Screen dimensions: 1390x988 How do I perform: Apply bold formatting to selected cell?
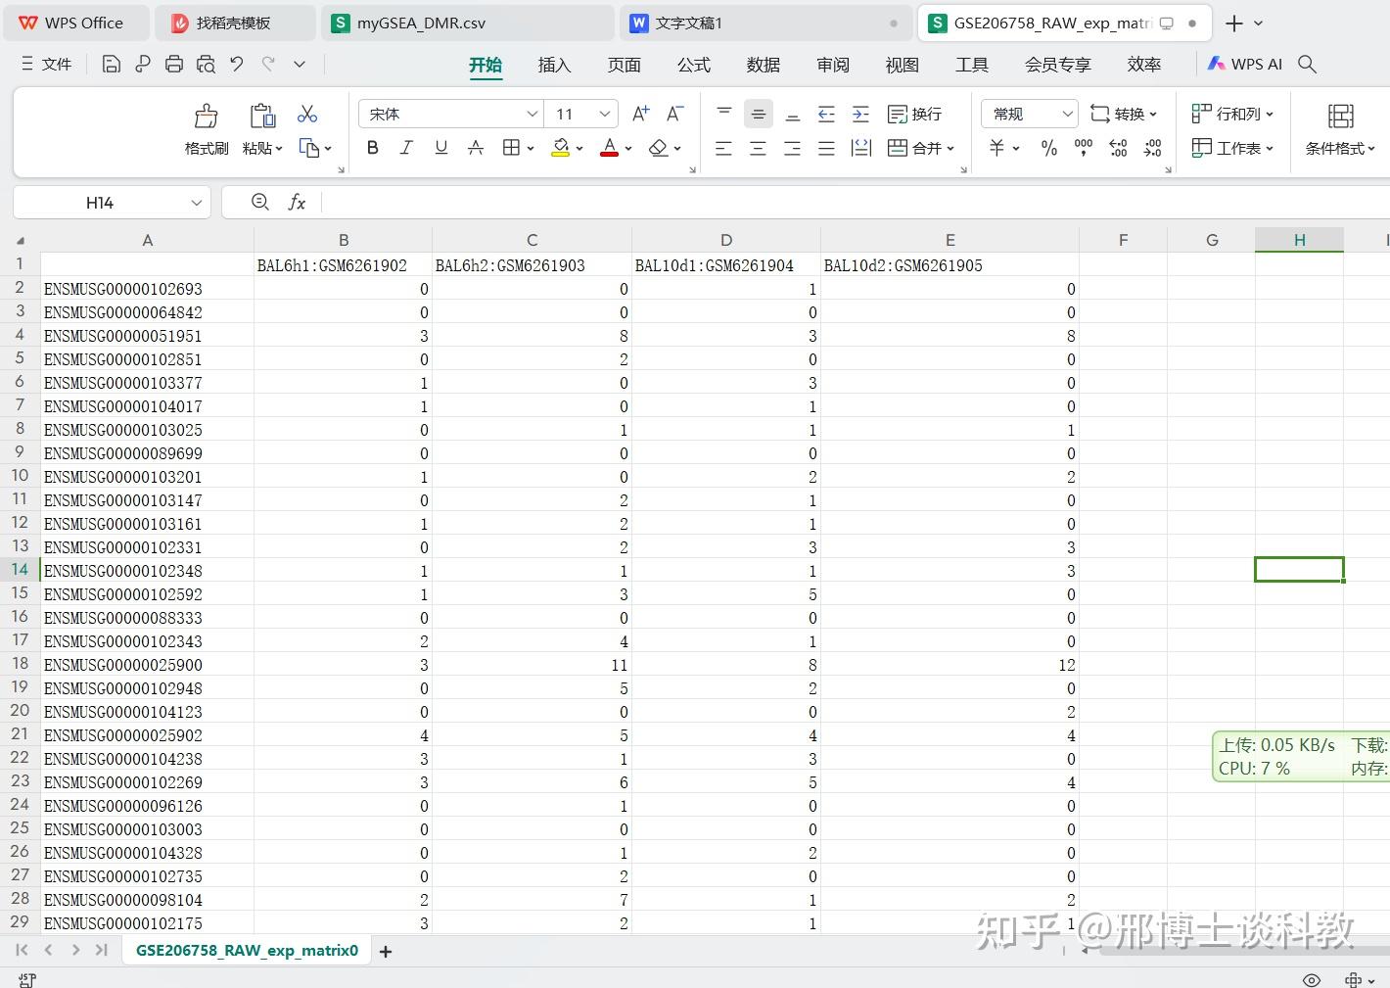372,147
